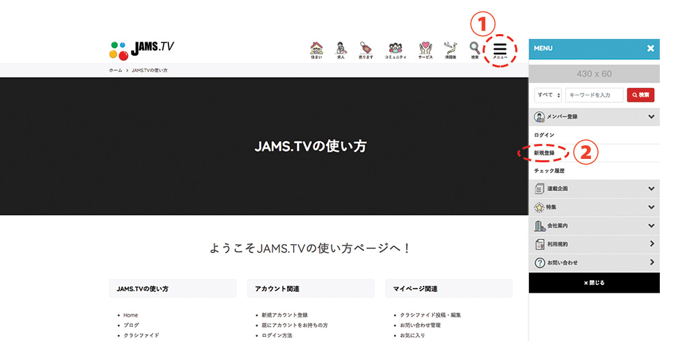Click the red 検索 search button
The image size is (698, 341).
(641, 95)
